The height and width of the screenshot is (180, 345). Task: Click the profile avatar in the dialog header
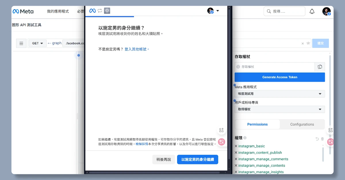(210, 11)
